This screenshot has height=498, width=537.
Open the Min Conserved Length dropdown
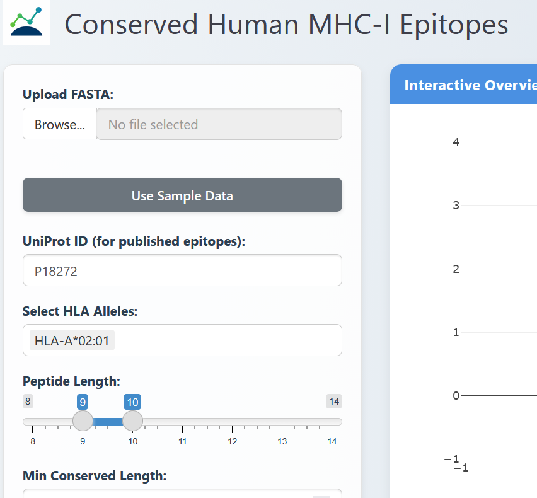(182, 494)
